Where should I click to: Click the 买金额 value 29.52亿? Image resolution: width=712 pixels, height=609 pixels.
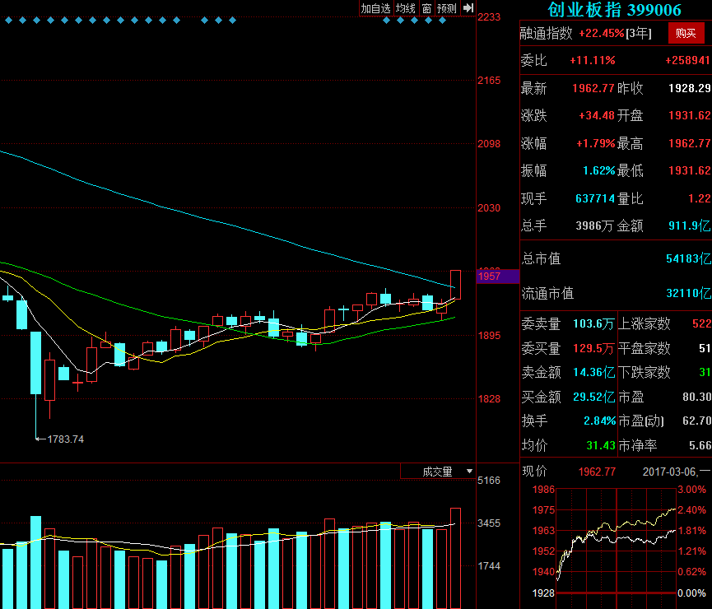(x=593, y=397)
